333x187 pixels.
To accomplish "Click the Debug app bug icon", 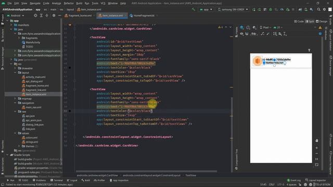I will (271, 9).
